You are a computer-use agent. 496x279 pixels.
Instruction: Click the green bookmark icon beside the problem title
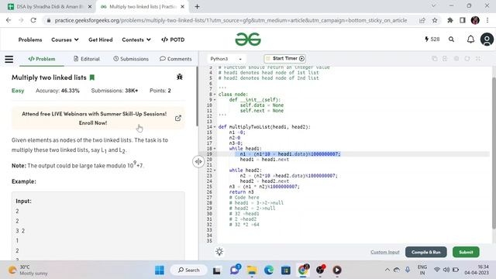(x=92, y=77)
